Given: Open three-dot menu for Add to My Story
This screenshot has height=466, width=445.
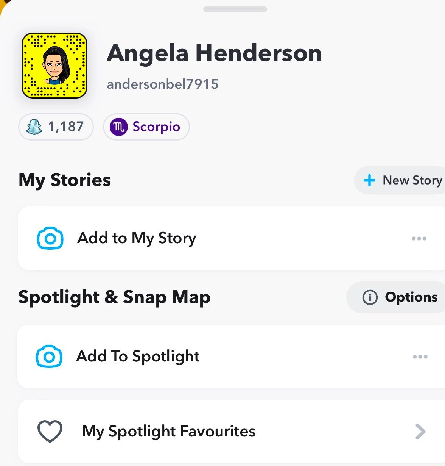Looking at the screenshot, I should click(419, 238).
